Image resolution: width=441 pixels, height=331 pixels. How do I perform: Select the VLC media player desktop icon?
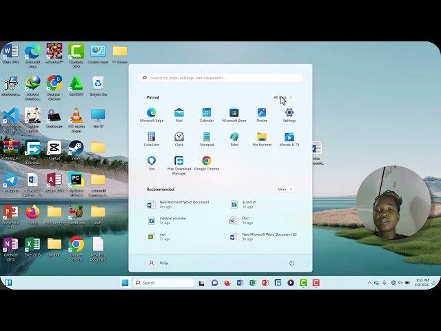(76, 121)
